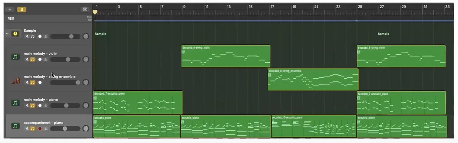Image resolution: width=458 pixels, height=143 pixels.
Task: Select the main melody - violin track name
Action: coord(40,54)
